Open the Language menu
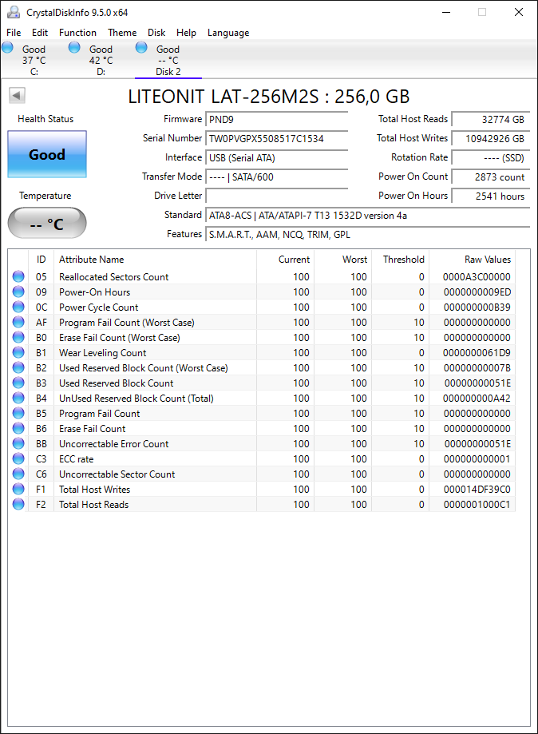538x734 pixels. pyautogui.click(x=228, y=32)
